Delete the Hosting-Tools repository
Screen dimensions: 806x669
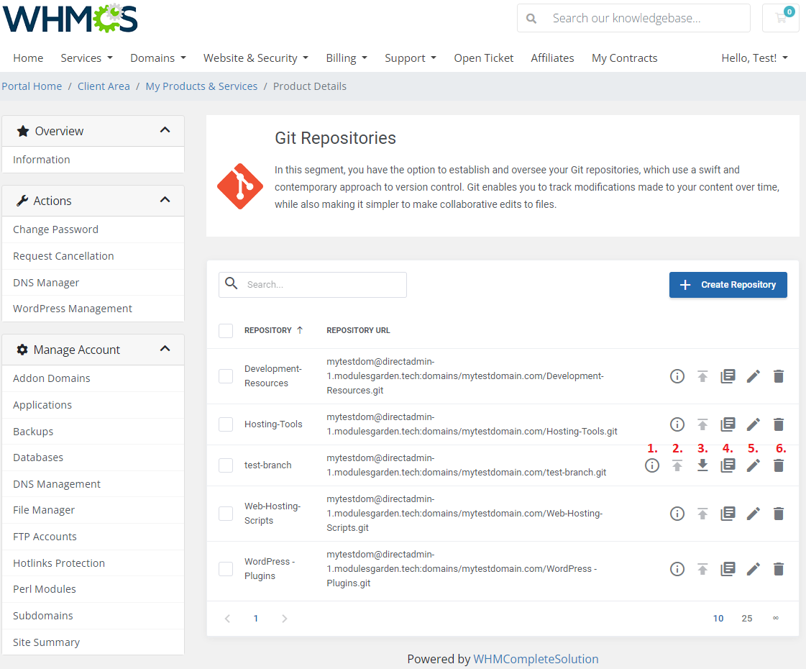point(779,424)
